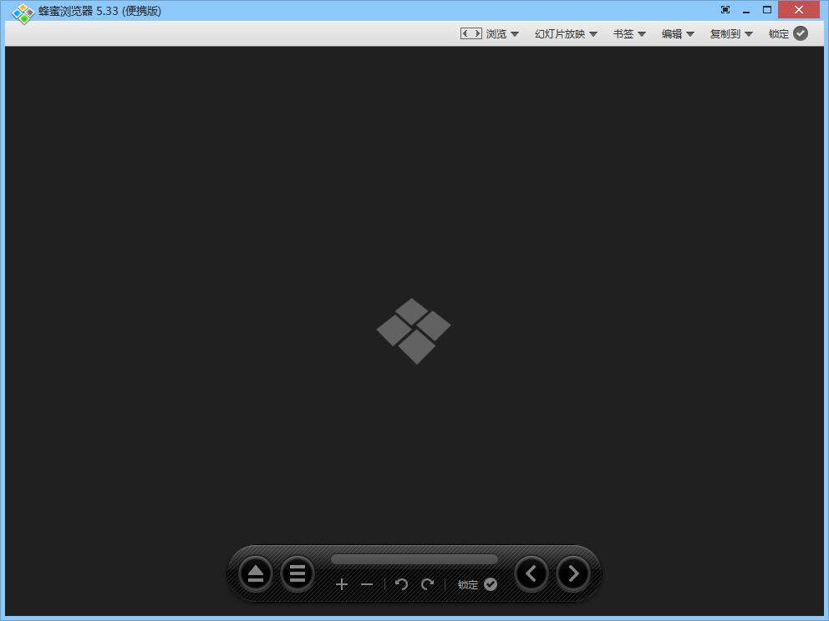
Task: Expand the 幻灯片放映 dropdown arrow
Action: [x=593, y=34]
